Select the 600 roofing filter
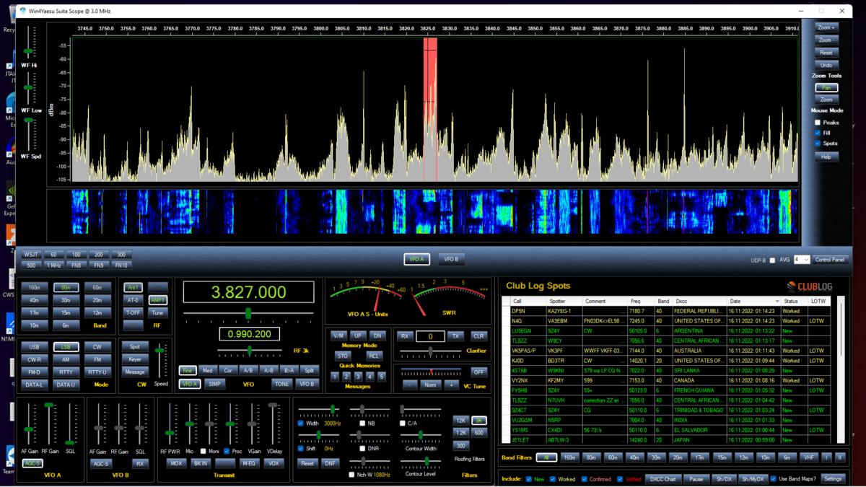 479,433
